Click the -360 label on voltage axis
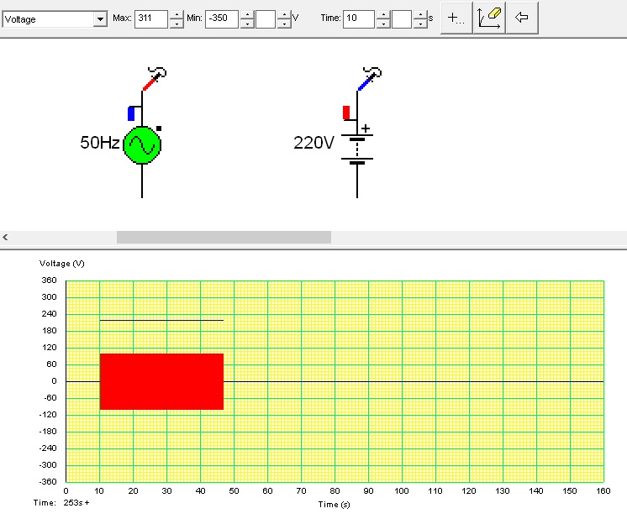Image resolution: width=627 pixels, height=524 pixels. point(48,482)
